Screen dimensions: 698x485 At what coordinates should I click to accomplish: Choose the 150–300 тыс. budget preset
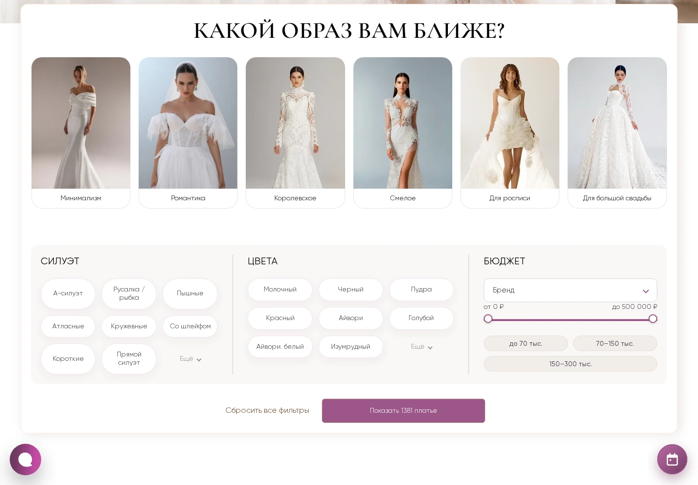click(x=570, y=364)
